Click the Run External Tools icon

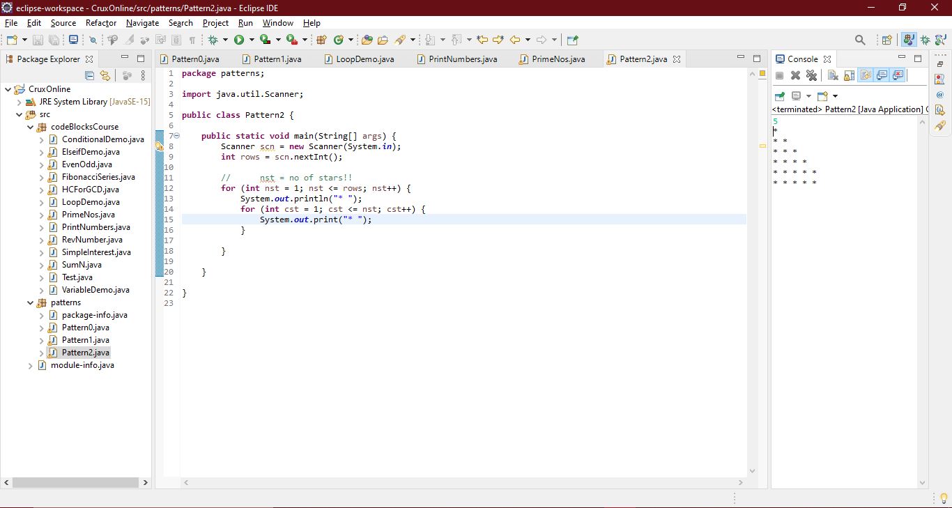point(292,40)
